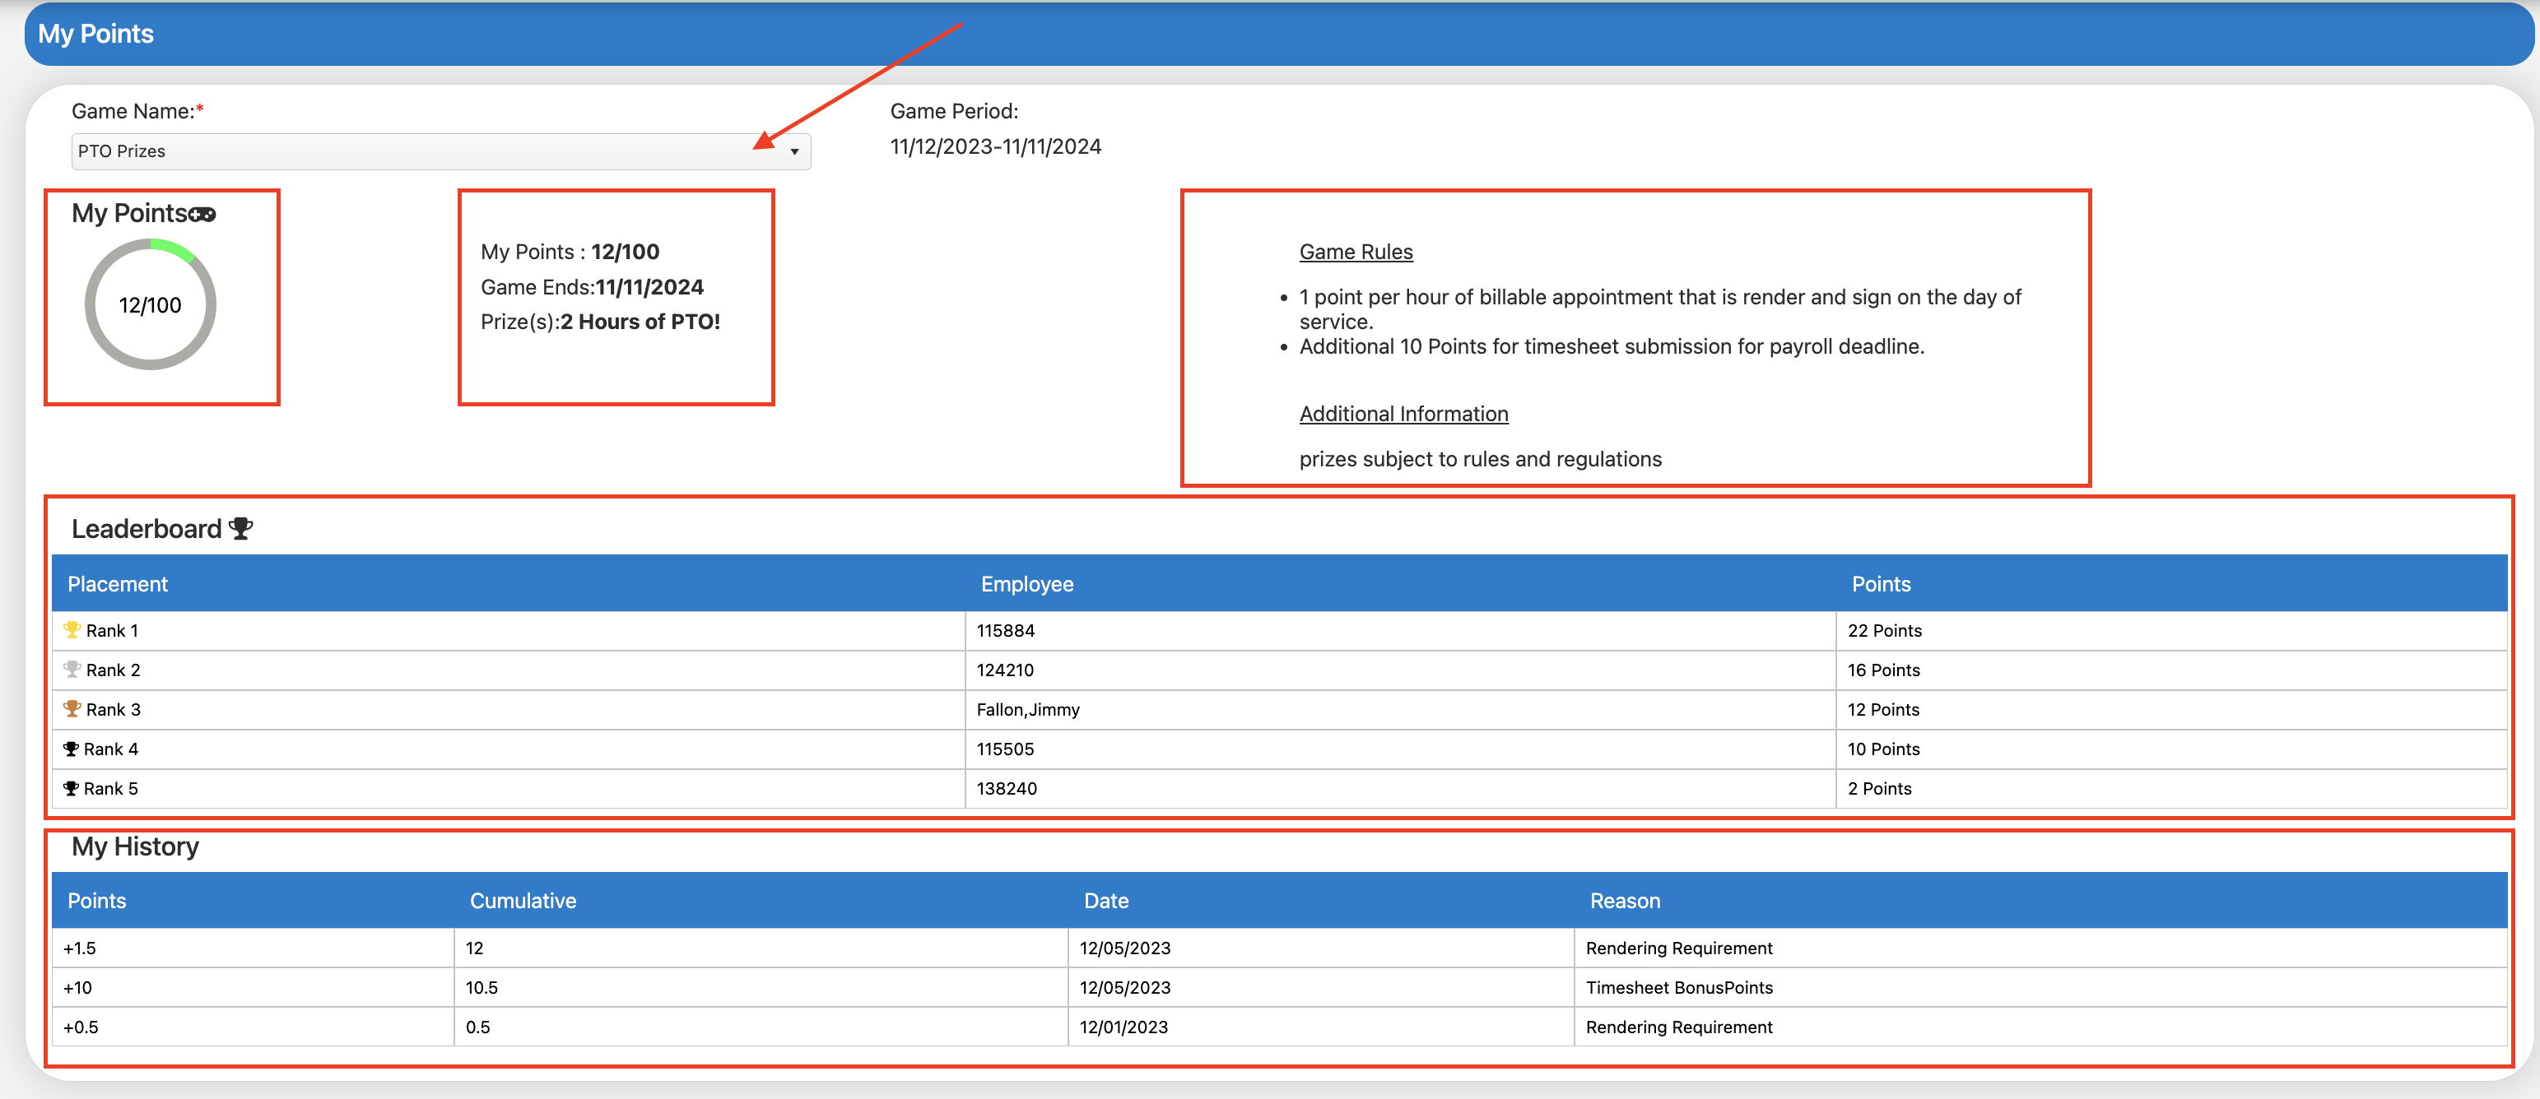
Task: Click the Employee column header
Action: click(x=1026, y=583)
